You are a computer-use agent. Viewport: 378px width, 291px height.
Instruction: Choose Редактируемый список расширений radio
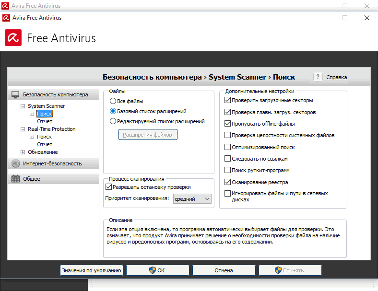[x=113, y=121]
